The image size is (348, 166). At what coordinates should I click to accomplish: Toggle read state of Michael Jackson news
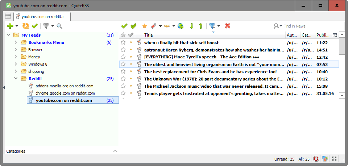[131, 86]
